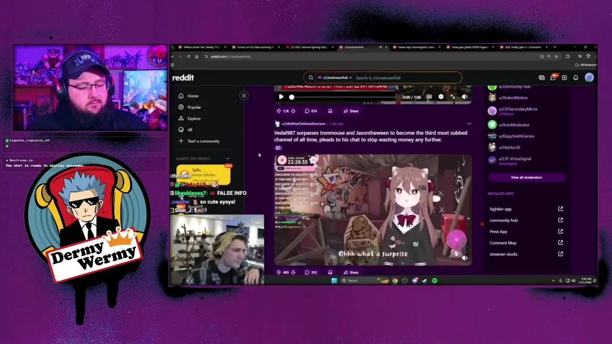Open the 352 comments on Vedal987 post

[x=311, y=272]
